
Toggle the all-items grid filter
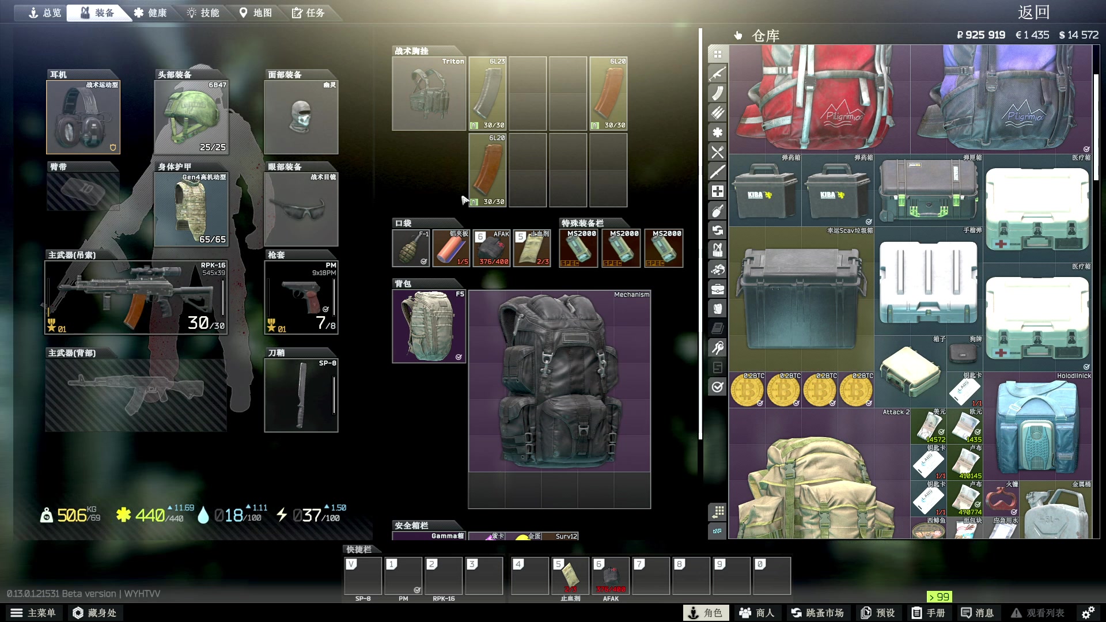coord(717,54)
